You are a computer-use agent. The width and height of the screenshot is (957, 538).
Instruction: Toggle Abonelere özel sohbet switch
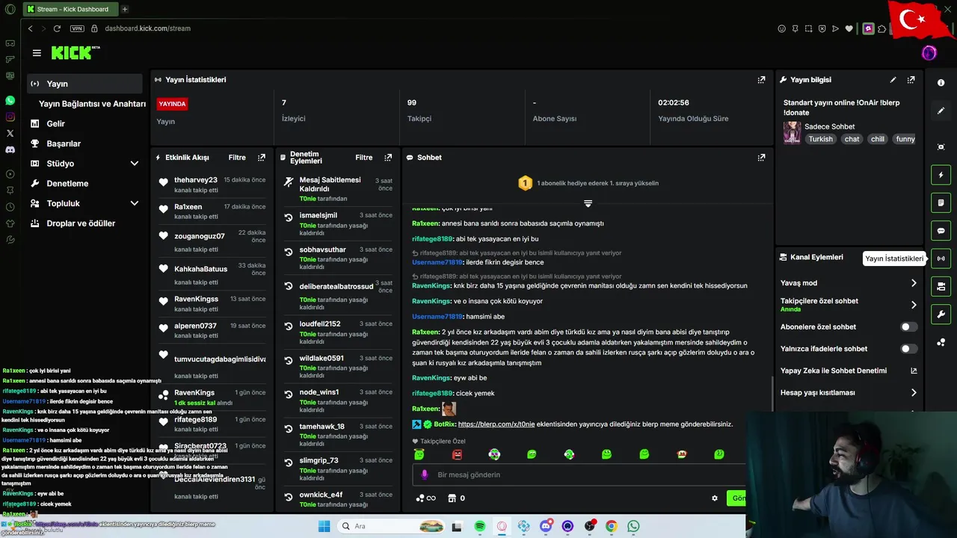908,327
